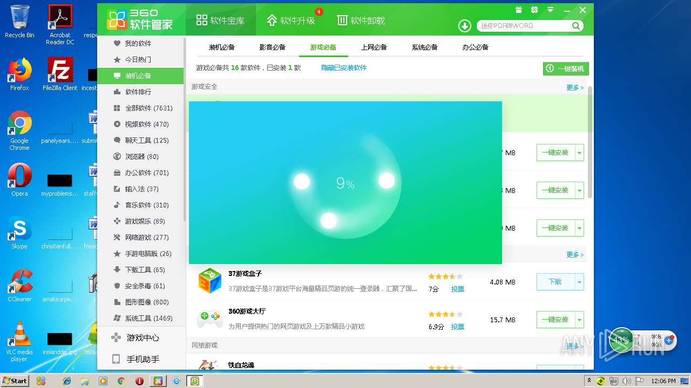Screen dimensions: 691x388
Task: Click the circular 9% progress indicator
Action: click(345, 183)
